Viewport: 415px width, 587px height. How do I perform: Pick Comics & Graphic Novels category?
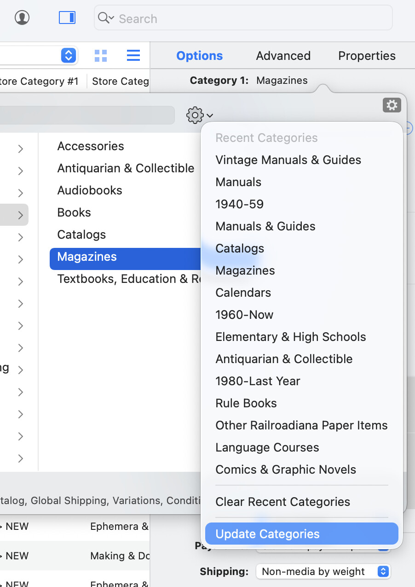pos(286,470)
